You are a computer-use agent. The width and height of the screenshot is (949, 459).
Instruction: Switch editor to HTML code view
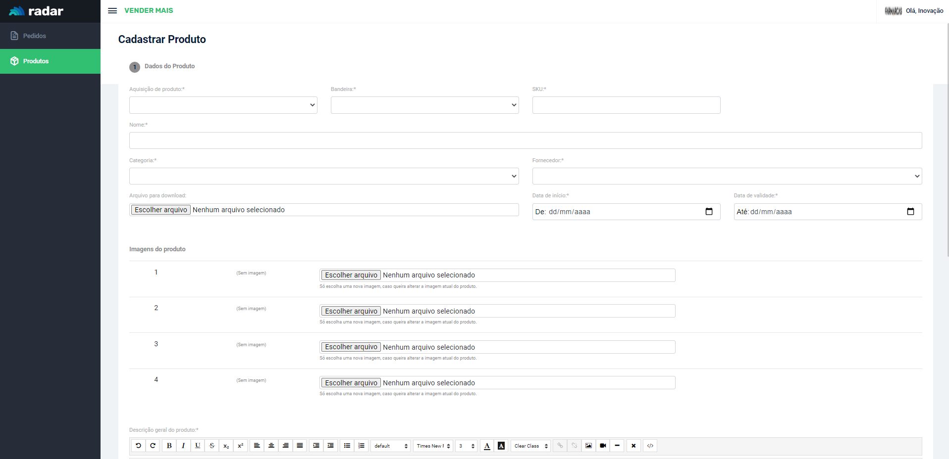pyautogui.click(x=650, y=446)
